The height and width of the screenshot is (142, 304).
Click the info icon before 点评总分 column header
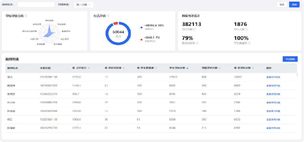pos(74,68)
